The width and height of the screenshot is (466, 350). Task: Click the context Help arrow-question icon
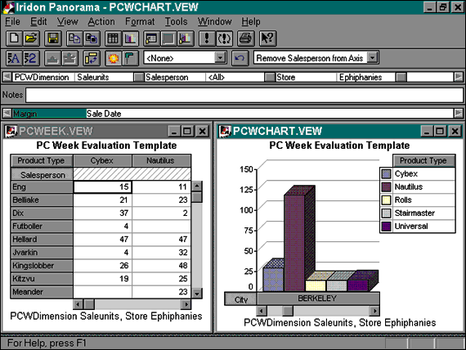point(267,38)
